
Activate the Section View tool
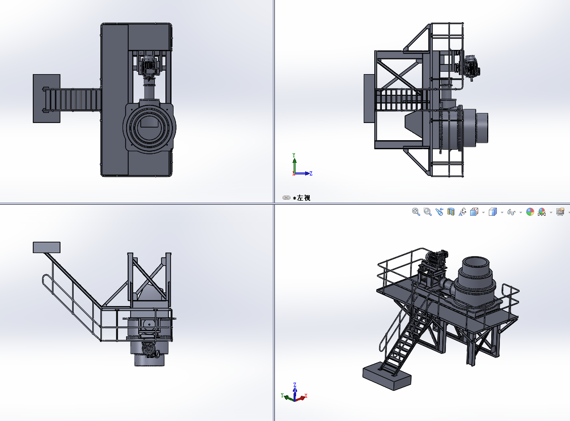click(451, 212)
